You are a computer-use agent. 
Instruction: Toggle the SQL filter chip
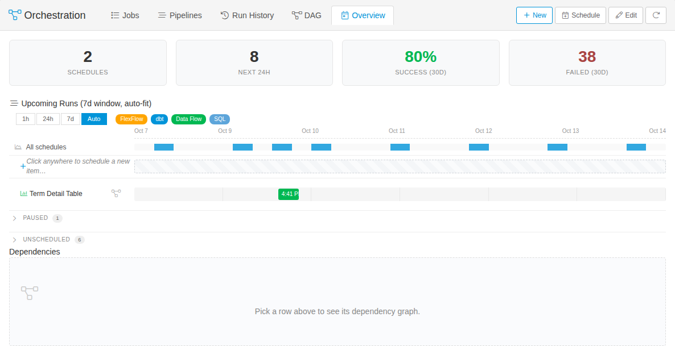coord(220,119)
